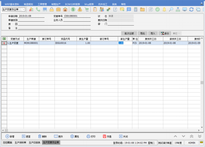The height and width of the screenshot is (147, 205).
Task: Open the magnifier search icon in toolbar
Action: 171,9
